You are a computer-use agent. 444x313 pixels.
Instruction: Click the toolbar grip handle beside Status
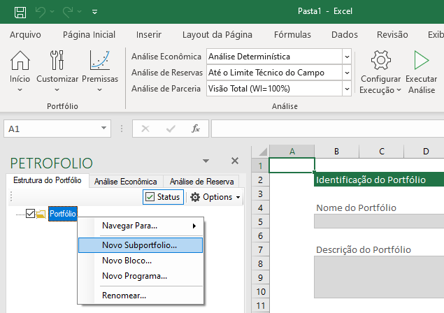coord(11,197)
